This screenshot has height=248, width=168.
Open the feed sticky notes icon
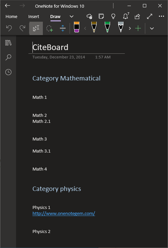point(101,16)
